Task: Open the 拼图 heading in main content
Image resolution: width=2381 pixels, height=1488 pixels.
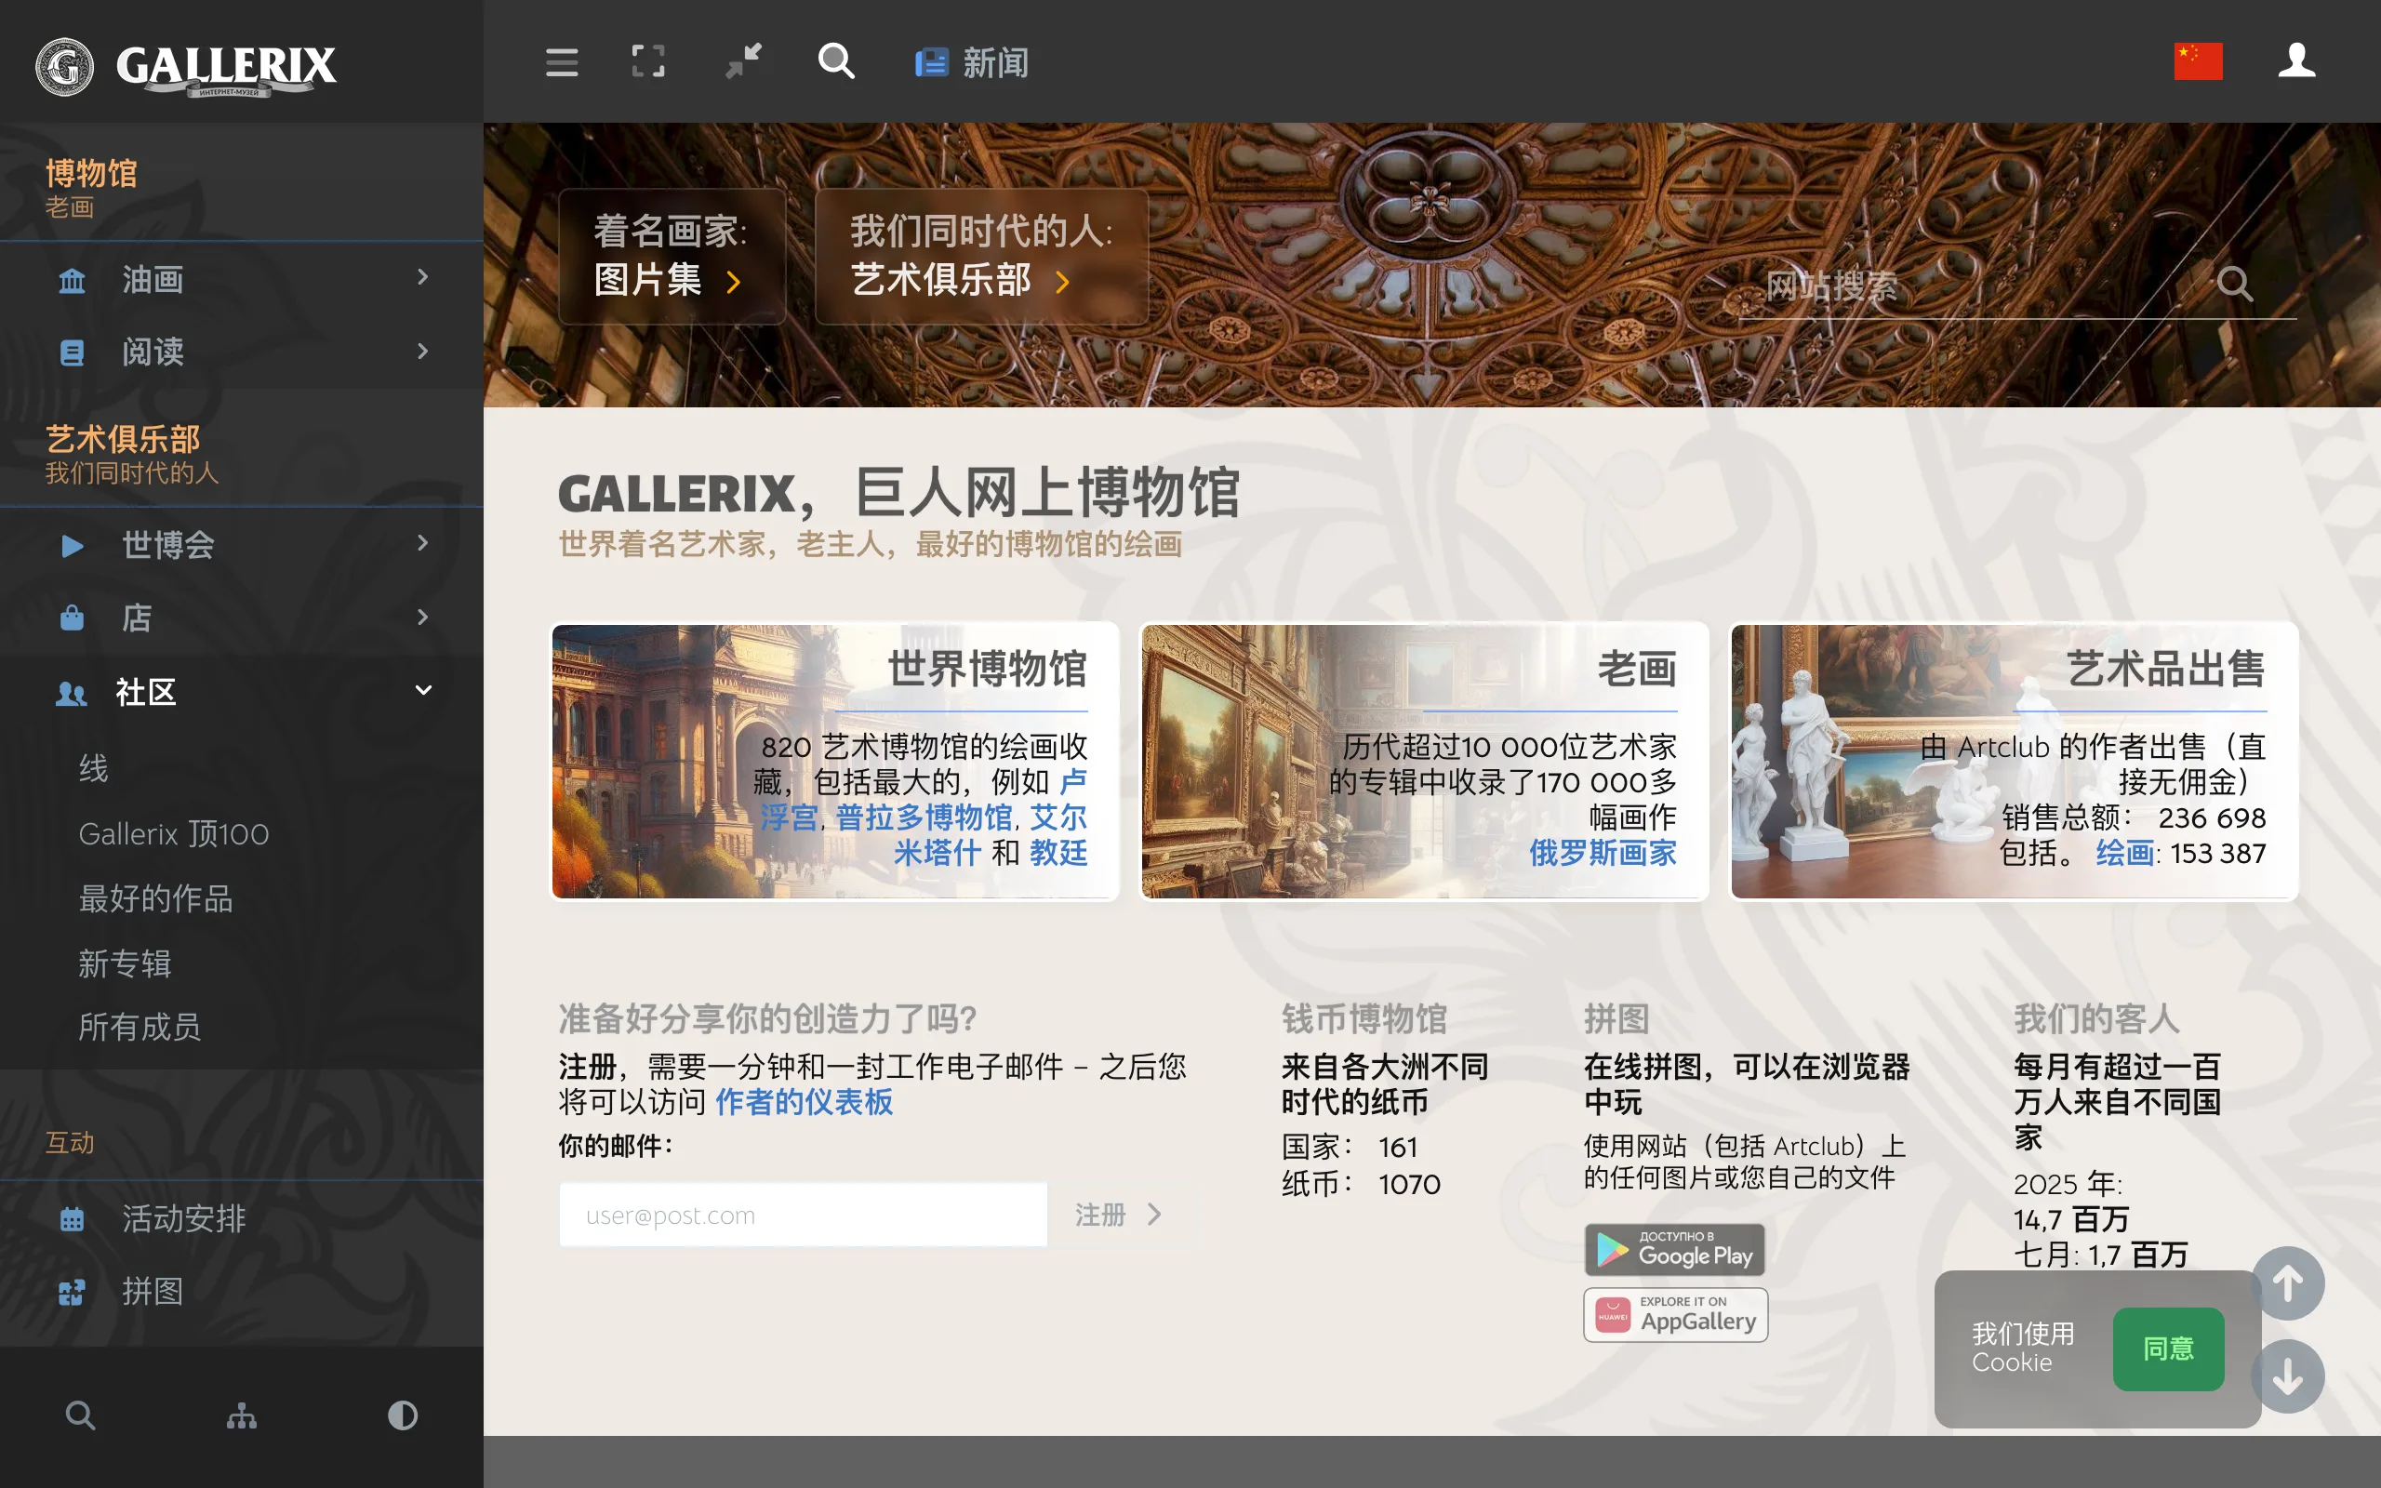Action: point(1616,1018)
